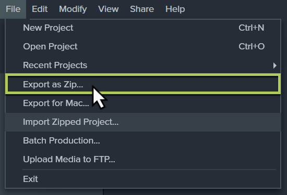This screenshot has height=195, width=287.
Task: Select Upload Media to FTP...
Action: pyautogui.click(x=143, y=160)
